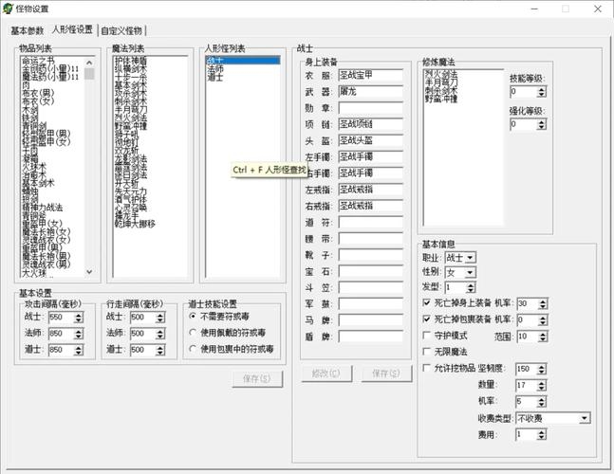614x474 pixels.
Task: Click the item list scroll-up arrow
Action: pyautogui.click(x=89, y=63)
